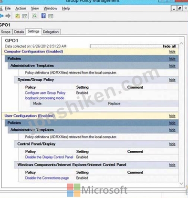
Task: Open the Action menu
Action: coord(21,8)
